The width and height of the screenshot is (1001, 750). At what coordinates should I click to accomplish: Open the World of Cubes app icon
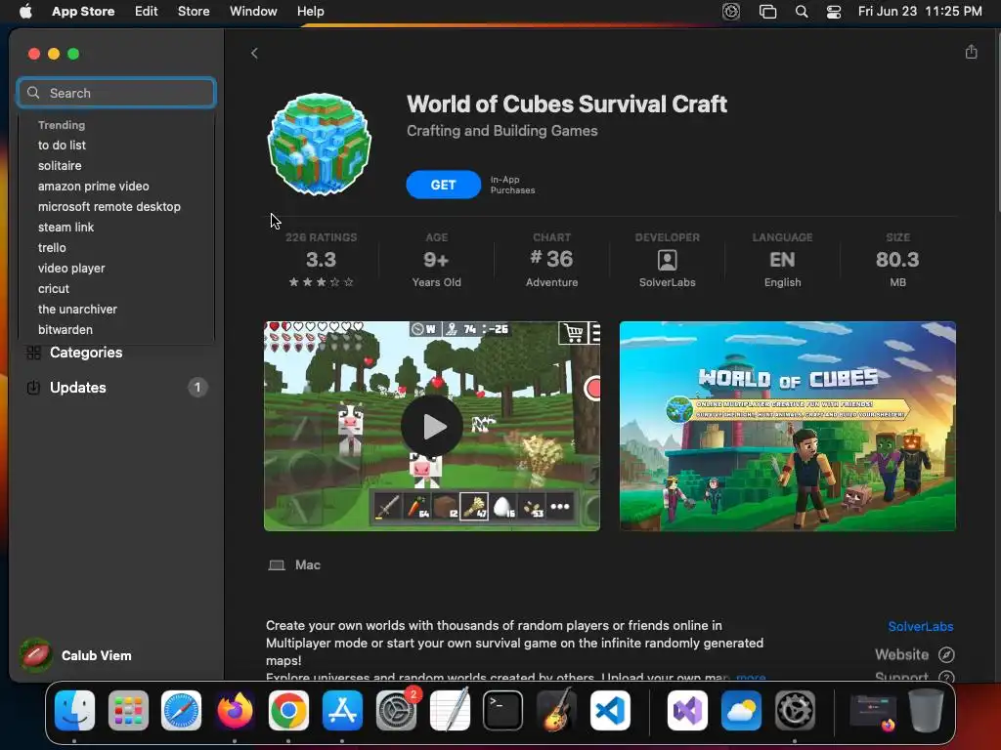click(320, 145)
